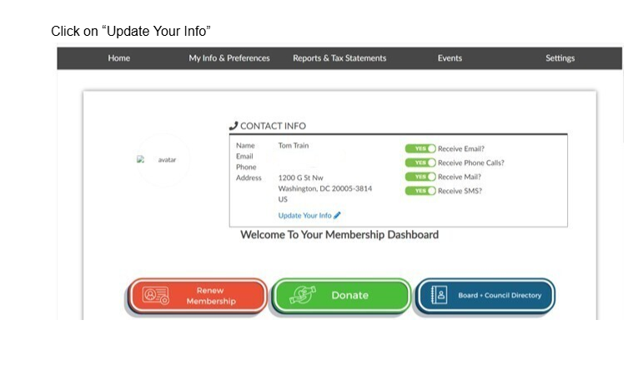Click the membership card icon on the Renew button
This screenshot has width=643, height=390.
[x=155, y=296]
